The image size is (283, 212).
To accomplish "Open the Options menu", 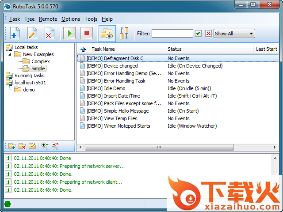I will pyautogui.click(x=71, y=19).
